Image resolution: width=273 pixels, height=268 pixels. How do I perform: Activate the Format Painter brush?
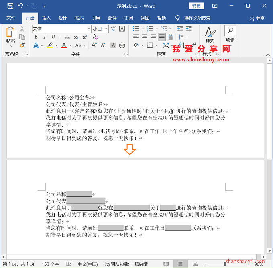point(22,45)
